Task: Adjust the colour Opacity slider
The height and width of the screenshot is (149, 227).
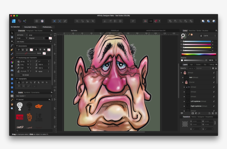Action: point(195,60)
